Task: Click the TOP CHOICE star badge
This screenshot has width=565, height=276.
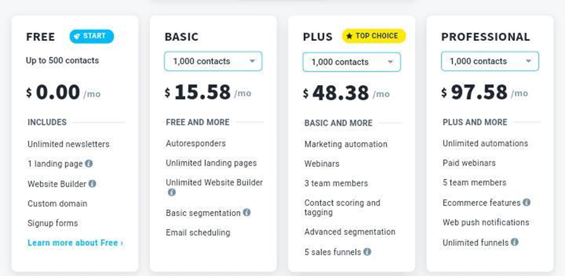Action: pos(374,36)
